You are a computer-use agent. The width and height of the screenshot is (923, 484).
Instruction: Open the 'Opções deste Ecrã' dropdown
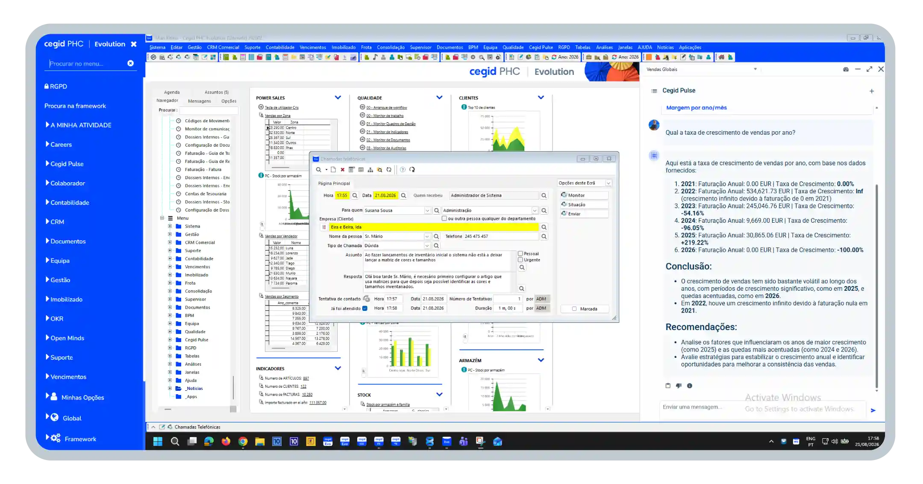pyautogui.click(x=608, y=183)
